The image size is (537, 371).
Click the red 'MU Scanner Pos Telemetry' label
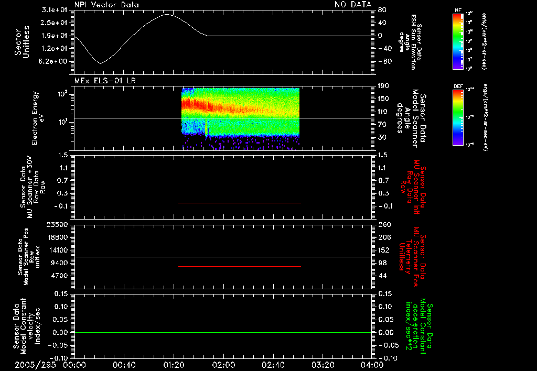pyautogui.click(x=413, y=257)
